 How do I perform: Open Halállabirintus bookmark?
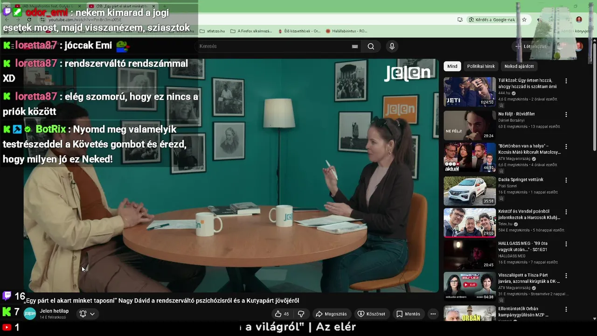pyautogui.click(x=346, y=31)
